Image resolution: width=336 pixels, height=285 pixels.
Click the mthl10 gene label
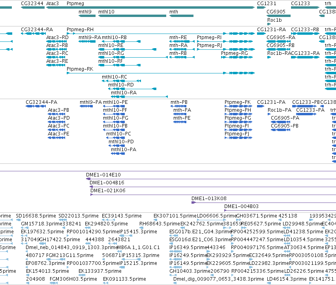106,12
